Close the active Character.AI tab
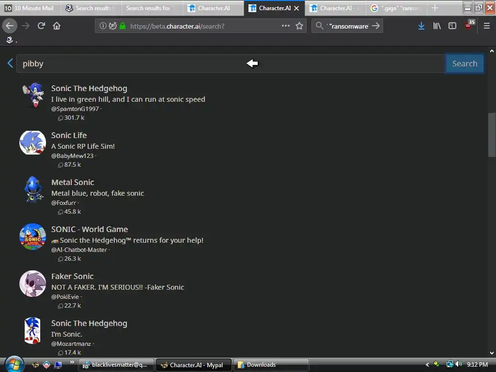Image resolution: width=496 pixels, height=372 pixels. tap(296, 8)
